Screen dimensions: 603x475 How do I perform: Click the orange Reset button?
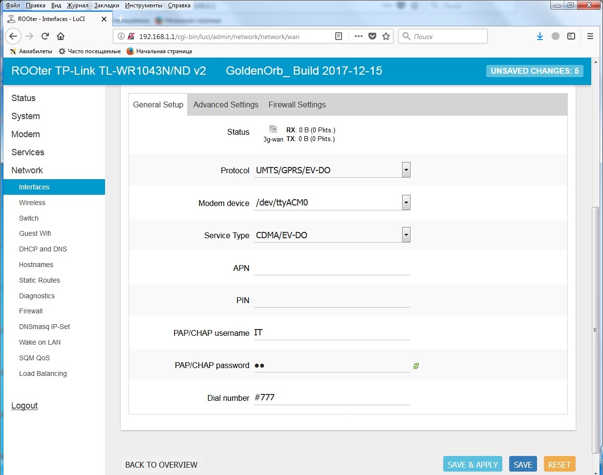[x=560, y=464]
